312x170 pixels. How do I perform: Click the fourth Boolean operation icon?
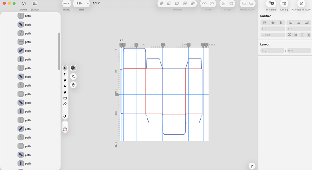coord(185,3)
